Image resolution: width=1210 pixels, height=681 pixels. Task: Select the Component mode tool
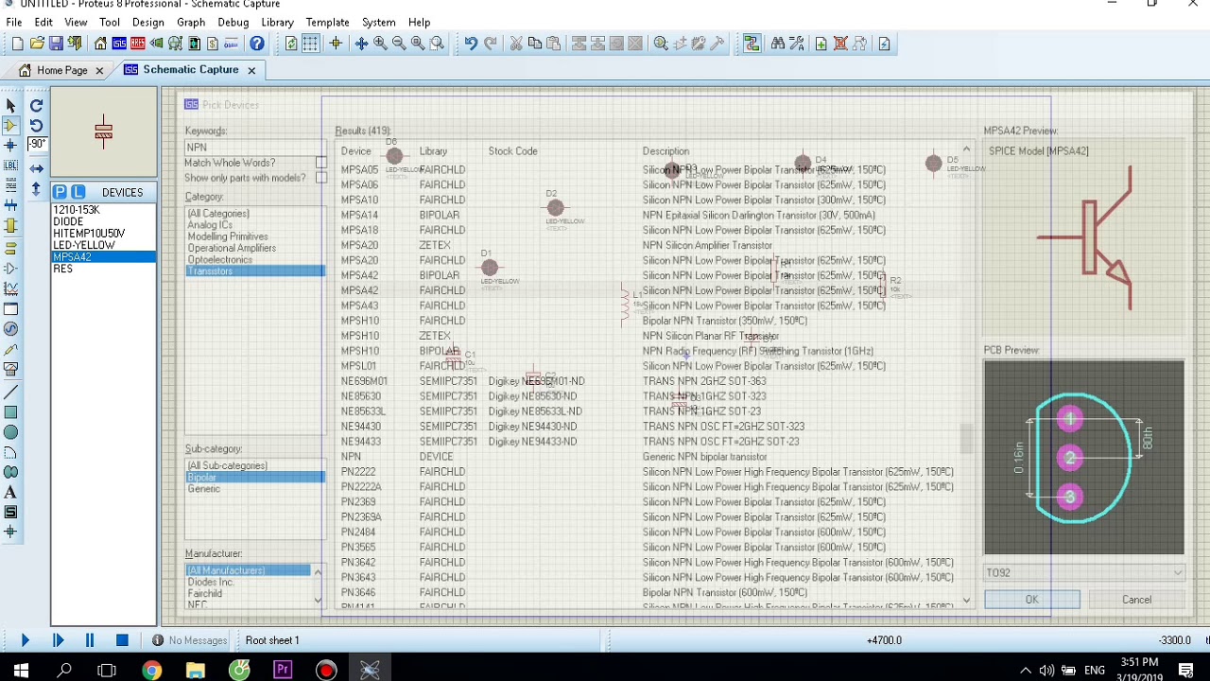pos(10,125)
